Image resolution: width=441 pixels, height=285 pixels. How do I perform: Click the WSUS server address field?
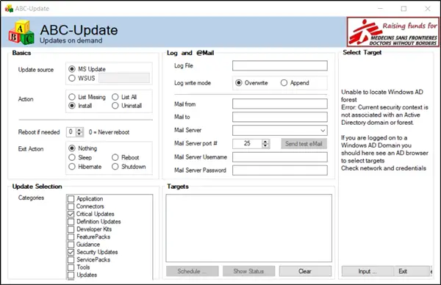click(x=124, y=78)
